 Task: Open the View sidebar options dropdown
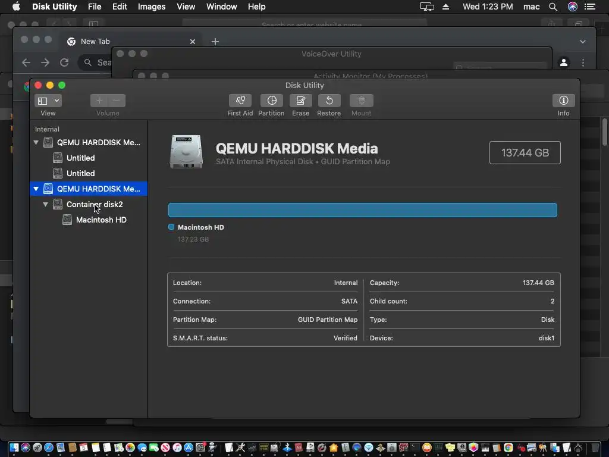pyautogui.click(x=48, y=101)
